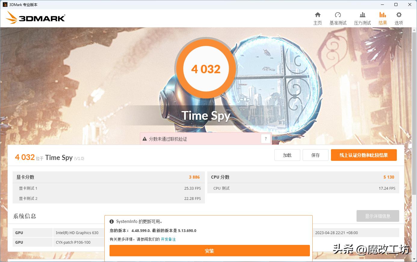This screenshot has height=262, width=417.
Task: Click the 保存 save button
Action: point(315,155)
